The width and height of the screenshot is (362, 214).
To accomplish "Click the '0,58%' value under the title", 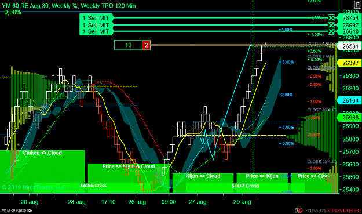I will coord(13,12).
